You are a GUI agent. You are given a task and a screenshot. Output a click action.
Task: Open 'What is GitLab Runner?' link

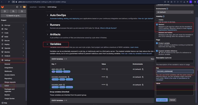(x=108, y=28)
